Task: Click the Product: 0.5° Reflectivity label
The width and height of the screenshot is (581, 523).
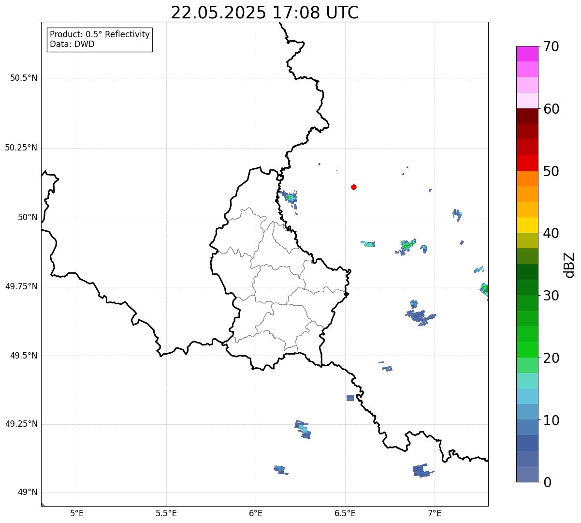Action: pos(100,34)
